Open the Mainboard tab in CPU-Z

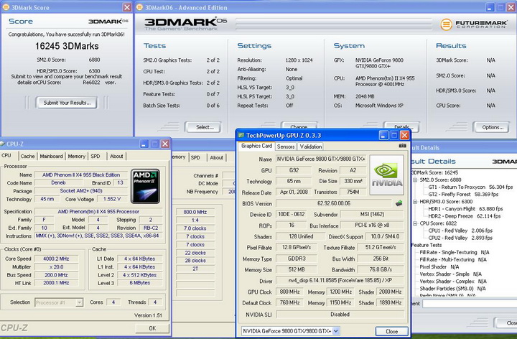51,157
